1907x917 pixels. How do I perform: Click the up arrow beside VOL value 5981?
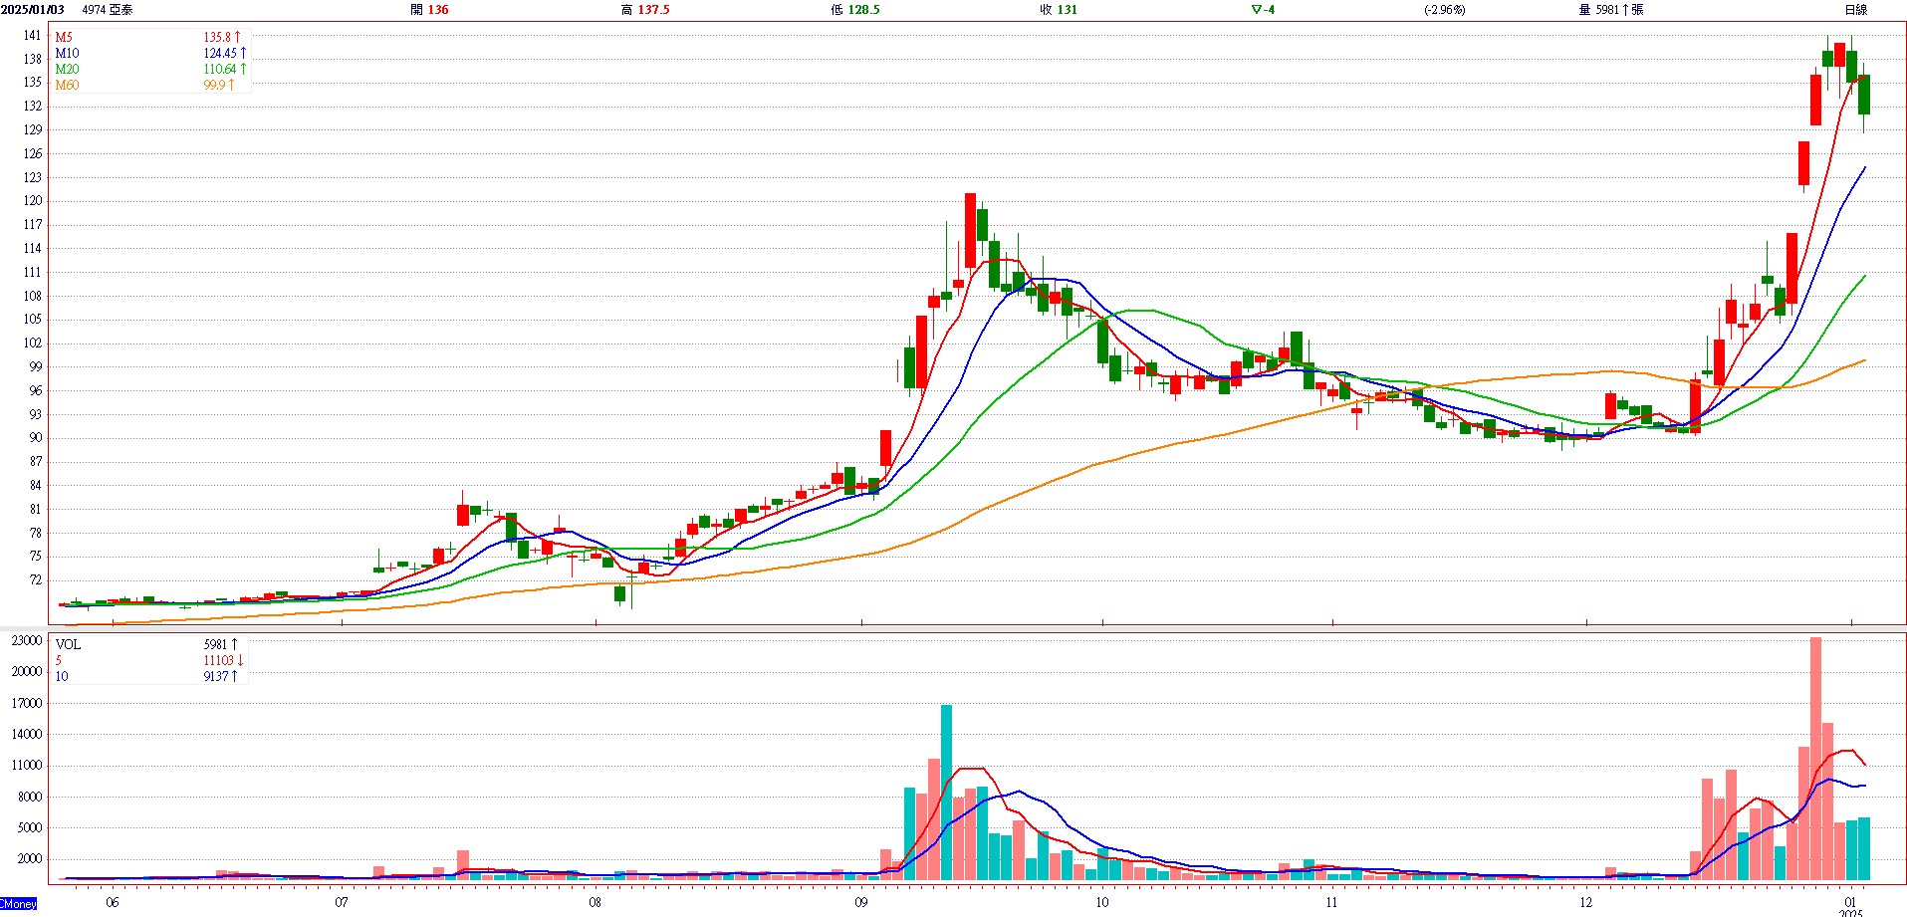(x=234, y=644)
